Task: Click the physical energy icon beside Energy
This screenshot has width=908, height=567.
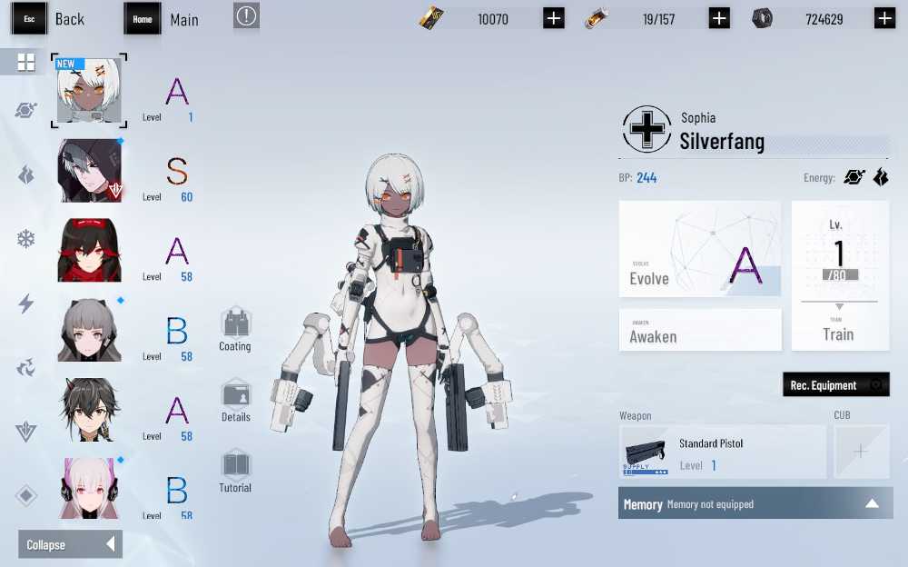Action: [854, 177]
